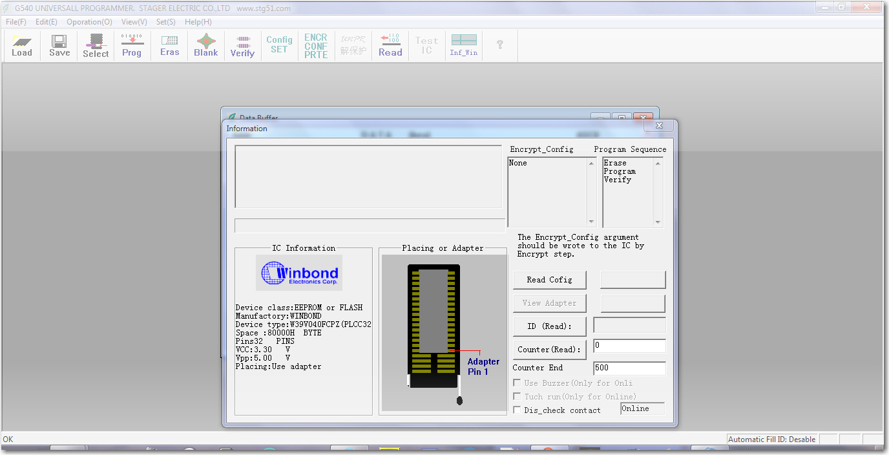
Task: Click the Counter End input field
Action: pos(629,368)
